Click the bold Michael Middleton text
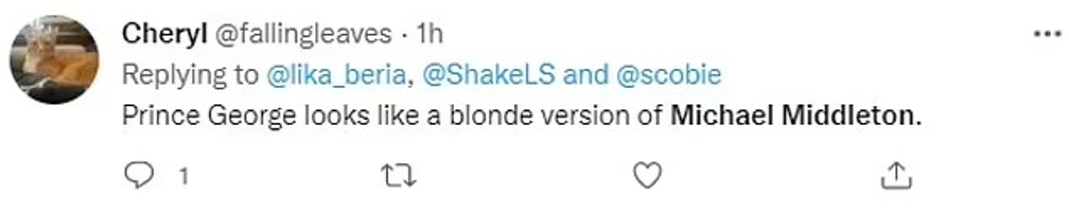The image size is (1069, 212). tap(796, 116)
